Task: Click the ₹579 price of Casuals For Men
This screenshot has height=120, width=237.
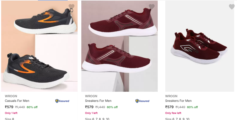Action: (x=9, y=107)
